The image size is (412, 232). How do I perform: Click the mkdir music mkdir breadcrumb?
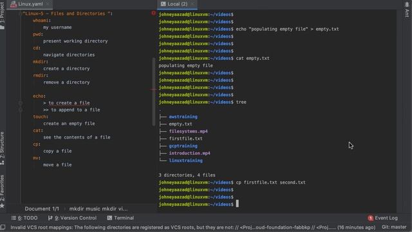(98, 209)
